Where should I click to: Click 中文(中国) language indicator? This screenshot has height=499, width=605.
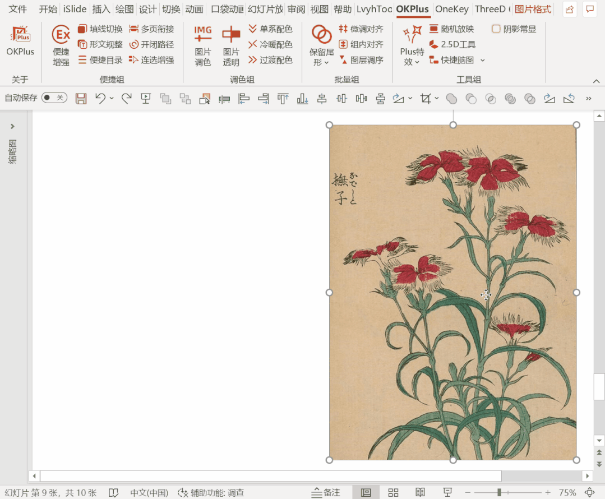149,493
